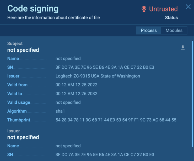Click the serial number value under Subject
The width and height of the screenshot is (194, 161).
point(105,67)
